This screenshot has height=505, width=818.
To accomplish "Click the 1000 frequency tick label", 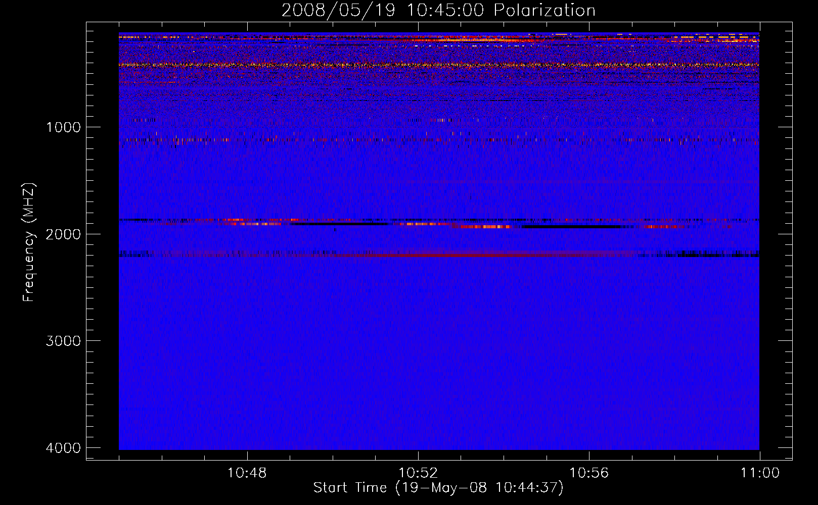I will (64, 127).
